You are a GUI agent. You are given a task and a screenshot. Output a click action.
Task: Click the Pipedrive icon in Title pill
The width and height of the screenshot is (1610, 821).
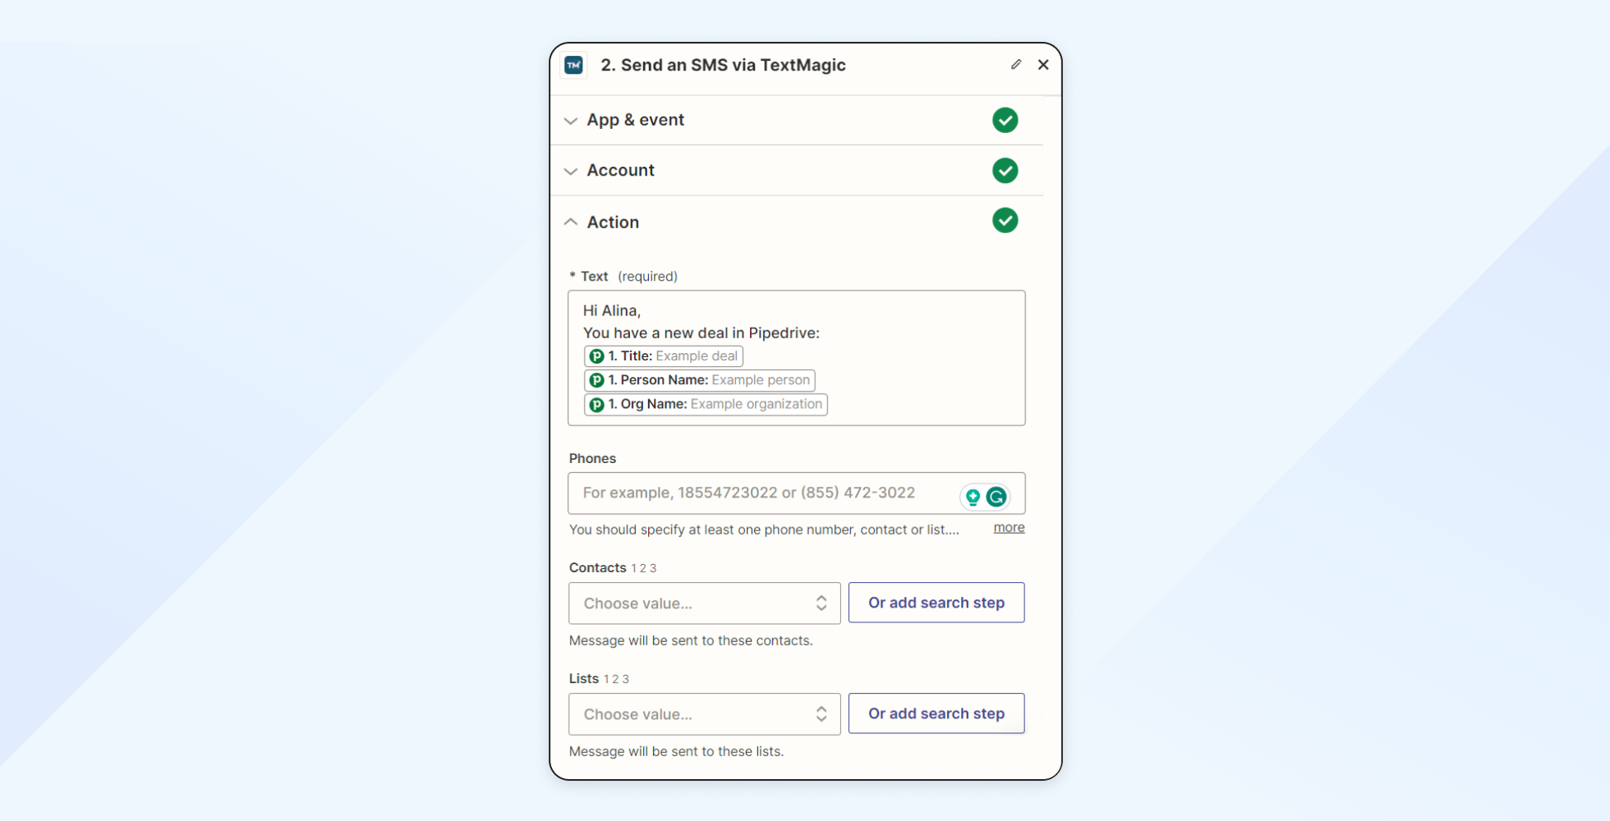point(597,356)
